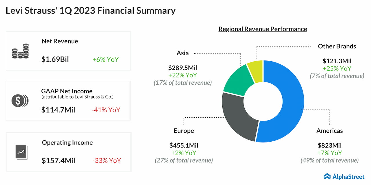Click the arrowhead pointing to Asia label
371x185 pixels.
tap(195, 53)
